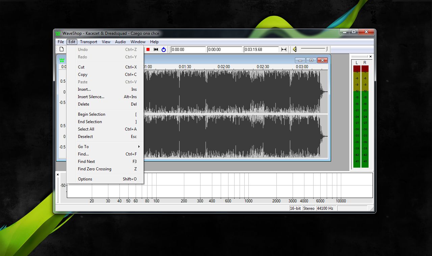Image resolution: width=432 pixels, height=256 pixels.
Task: Choose Begin Selection in the Edit menu
Action: click(105, 114)
